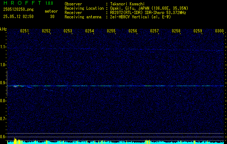The height and width of the screenshot is (144, 227).
Task: Click the date stamp 25.05.12 02:50
Action: click(x=18, y=17)
